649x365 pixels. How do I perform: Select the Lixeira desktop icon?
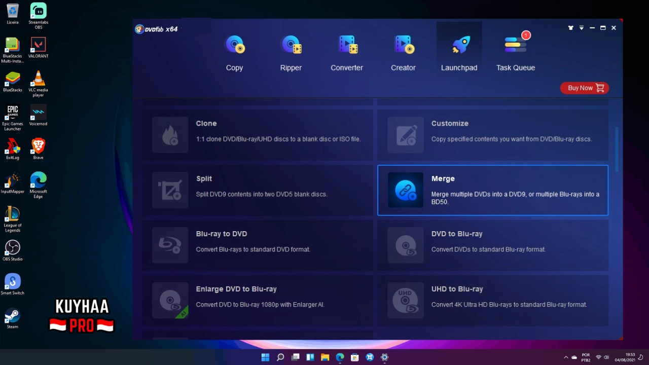[13, 14]
